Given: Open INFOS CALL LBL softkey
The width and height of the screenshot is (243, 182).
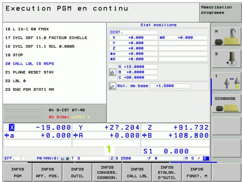Looking at the screenshot, I should pyautogui.click(x=137, y=172).
